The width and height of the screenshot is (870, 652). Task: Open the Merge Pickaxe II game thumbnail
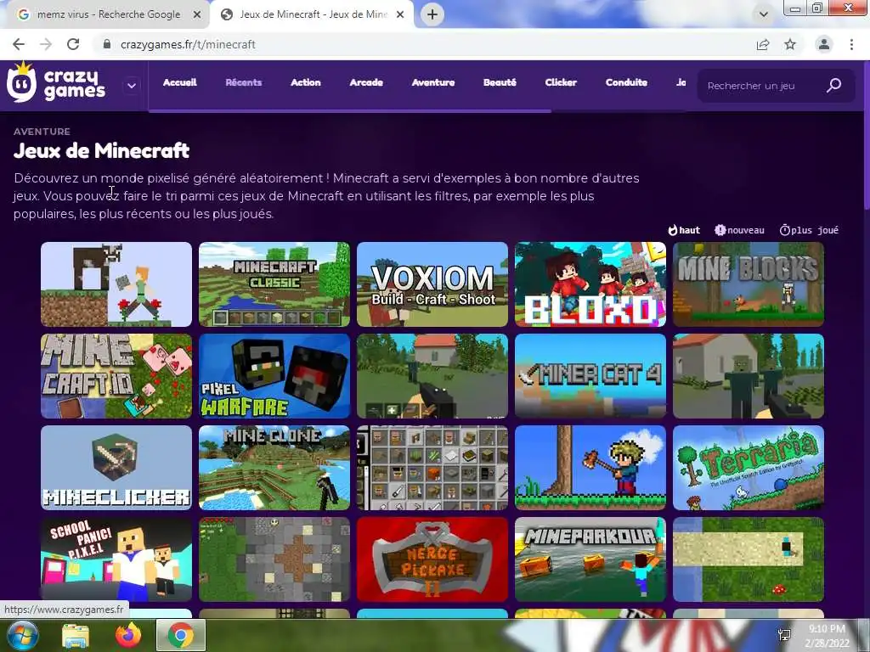coord(432,559)
